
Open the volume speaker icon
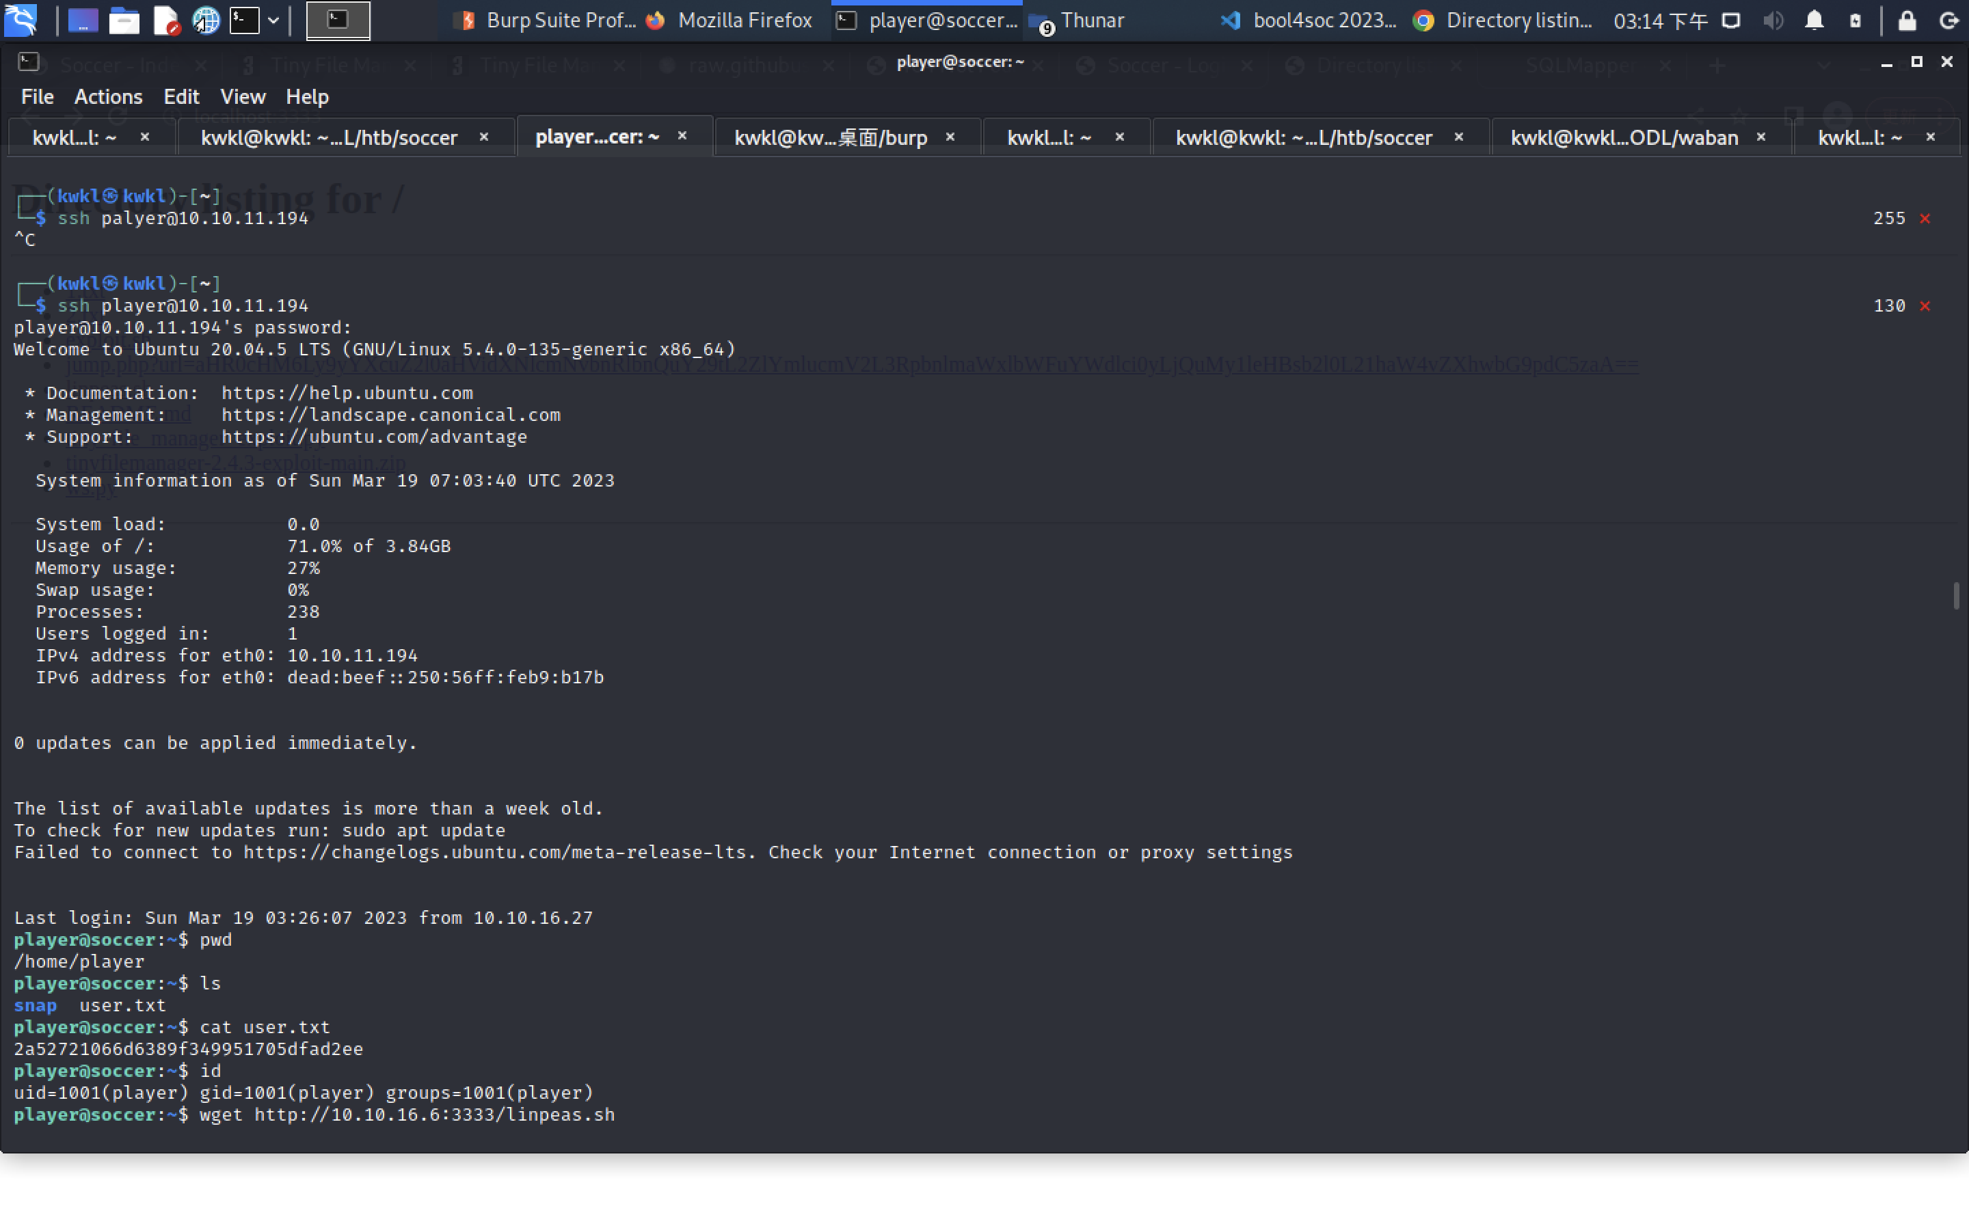pyautogui.click(x=1773, y=20)
